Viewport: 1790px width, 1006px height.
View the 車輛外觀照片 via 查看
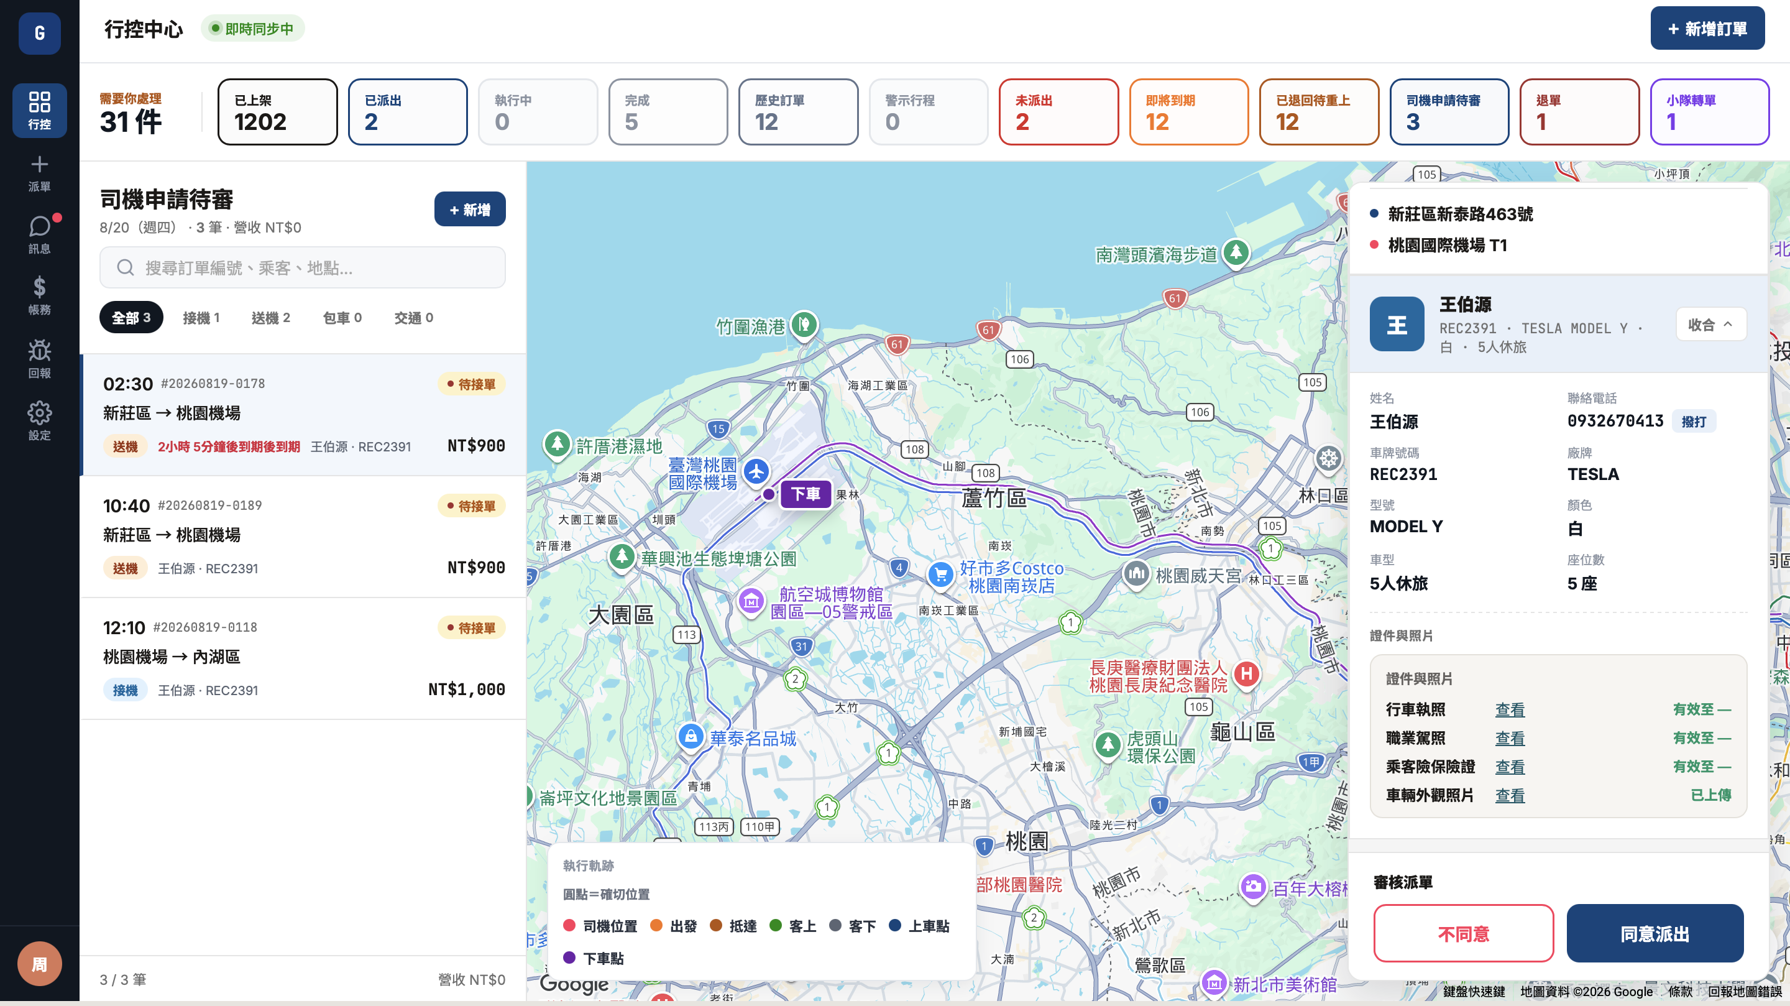click(1510, 795)
